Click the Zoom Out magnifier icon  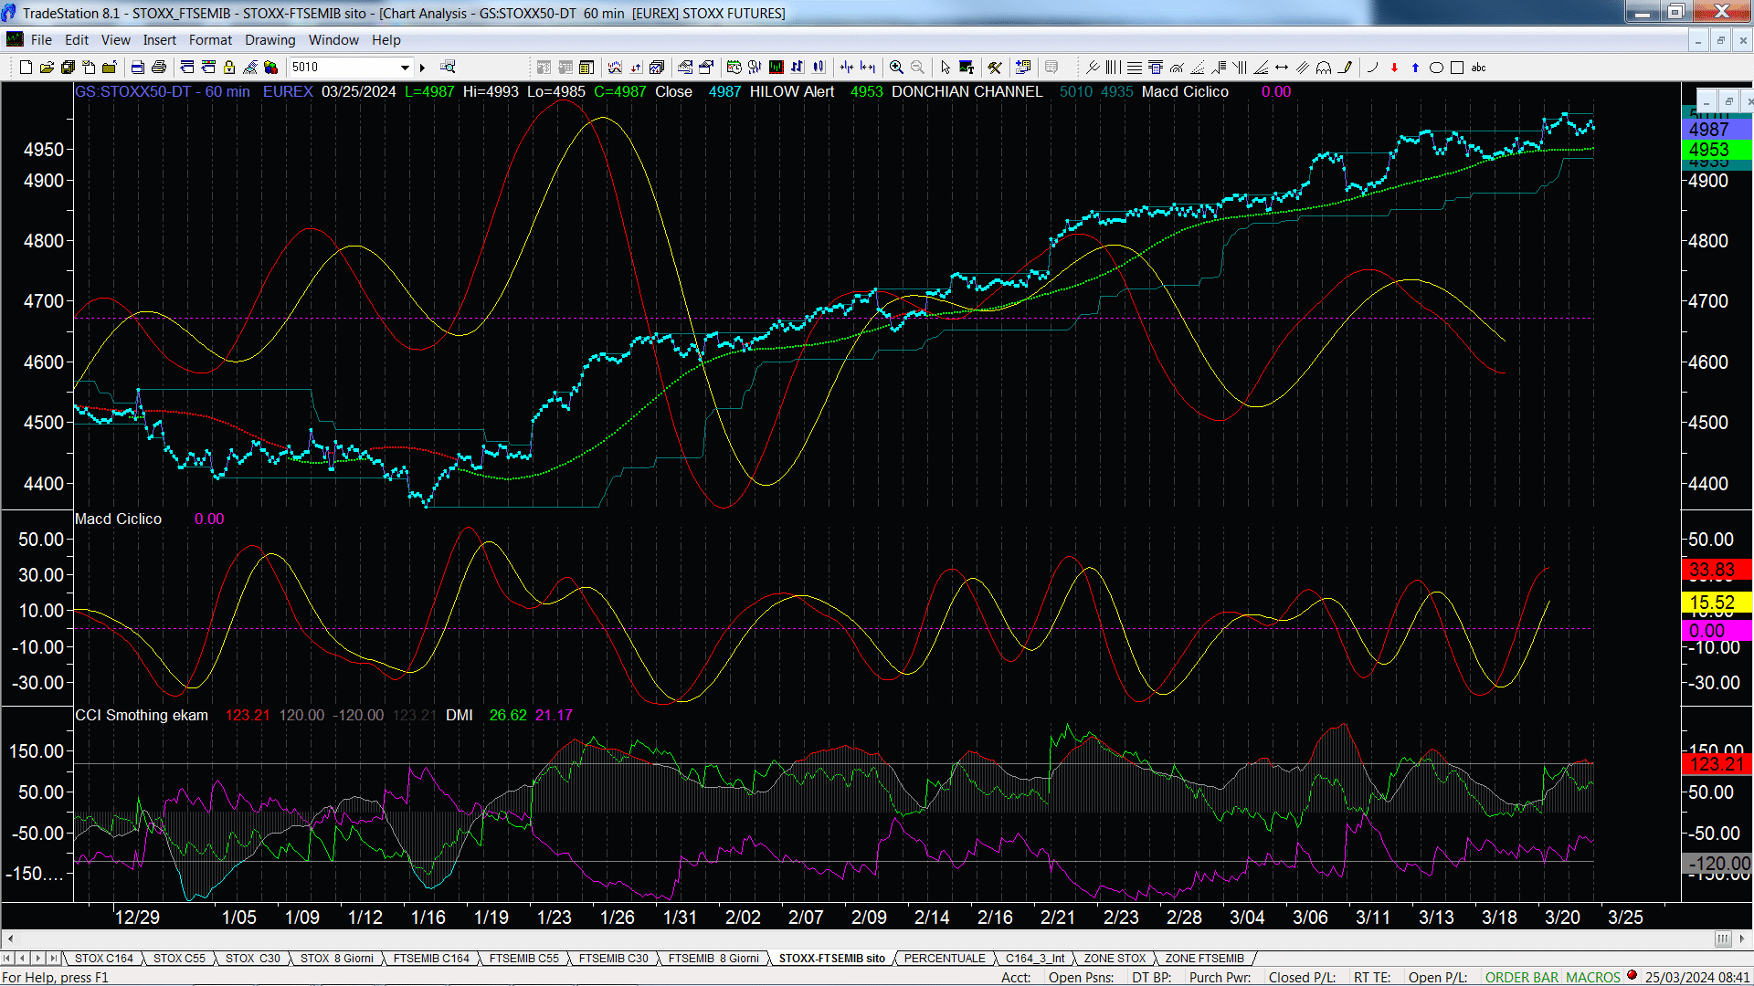[917, 68]
